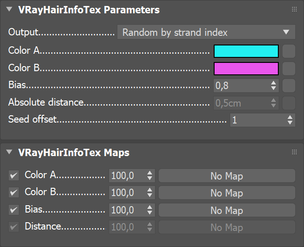Click the Color B map amount spinner
Image resolution: width=304 pixels, height=247 pixels.
point(149,193)
